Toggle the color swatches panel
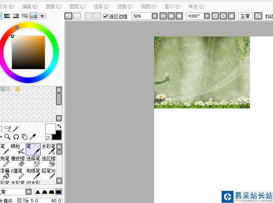The height and width of the screenshot is (203, 273). tap(33, 16)
